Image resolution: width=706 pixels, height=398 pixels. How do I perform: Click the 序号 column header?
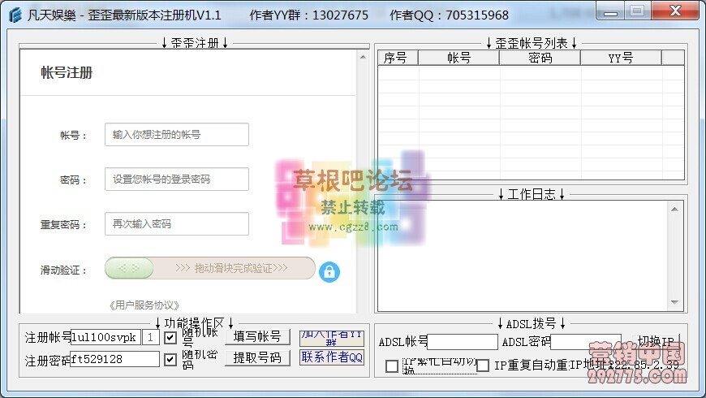[x=398, y=58]
